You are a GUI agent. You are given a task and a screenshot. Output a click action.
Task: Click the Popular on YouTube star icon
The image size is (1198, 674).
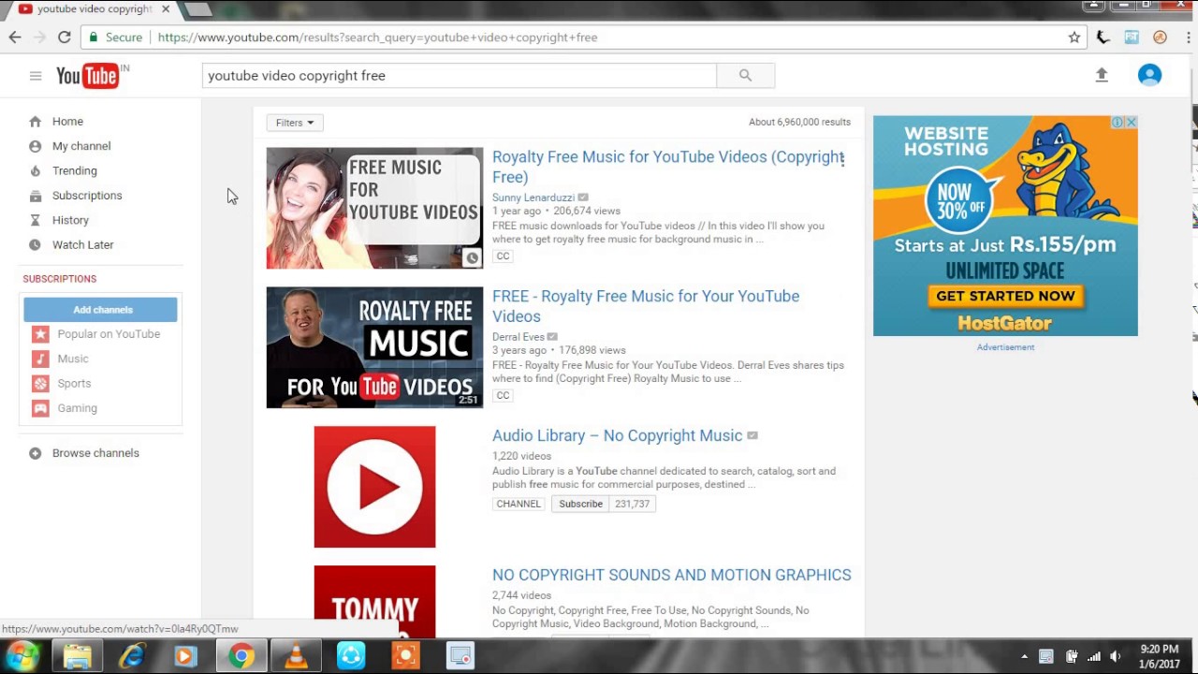point(40,334)
